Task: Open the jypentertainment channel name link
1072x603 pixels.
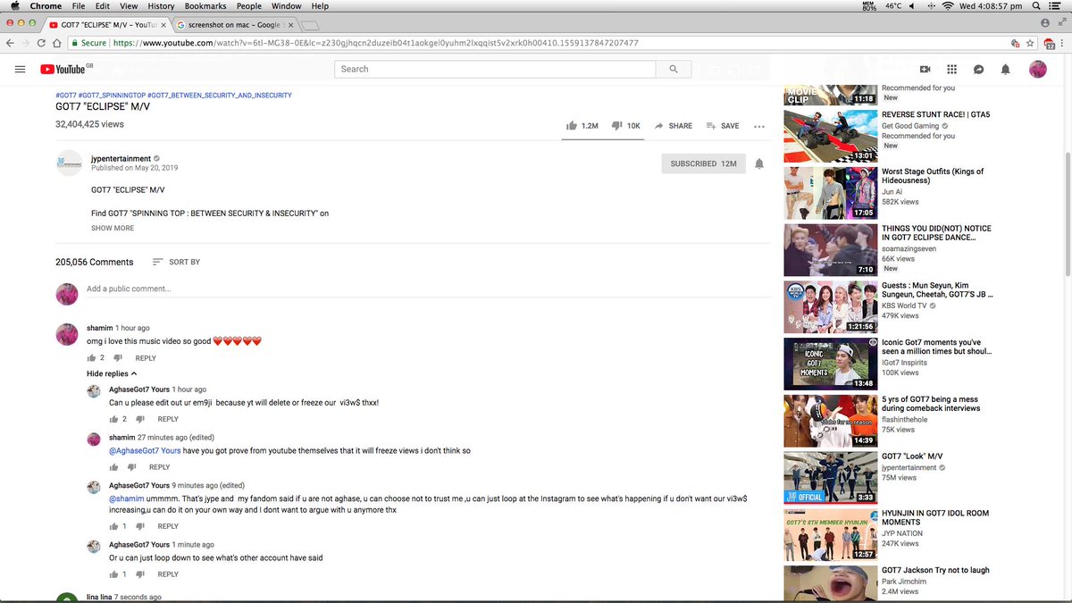Action: click(121, 158)
